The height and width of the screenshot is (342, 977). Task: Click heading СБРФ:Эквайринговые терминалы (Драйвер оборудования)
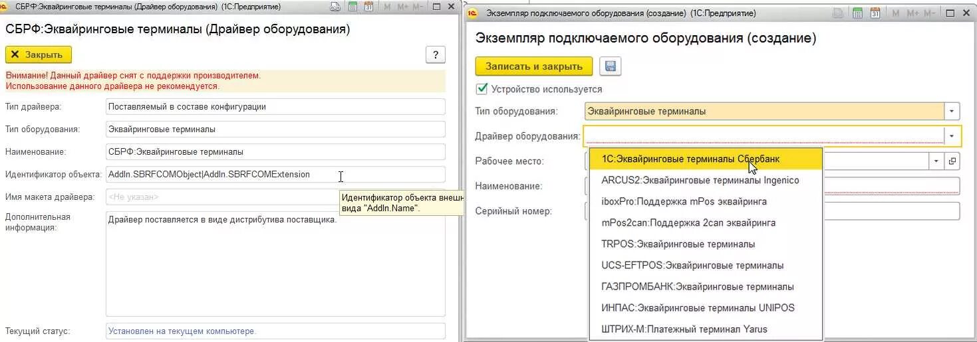click(178, 29)
